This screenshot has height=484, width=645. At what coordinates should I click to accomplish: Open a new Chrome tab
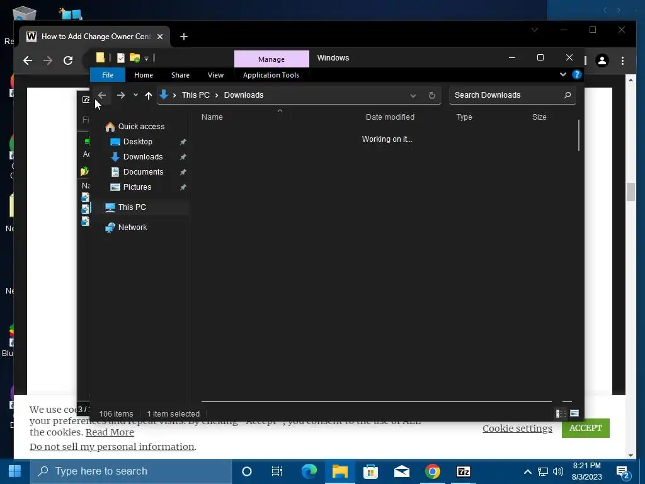(x=184, y=37)
